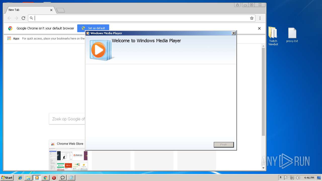
Task: Close the New Tab tab
Action: (x=51, y=10)
